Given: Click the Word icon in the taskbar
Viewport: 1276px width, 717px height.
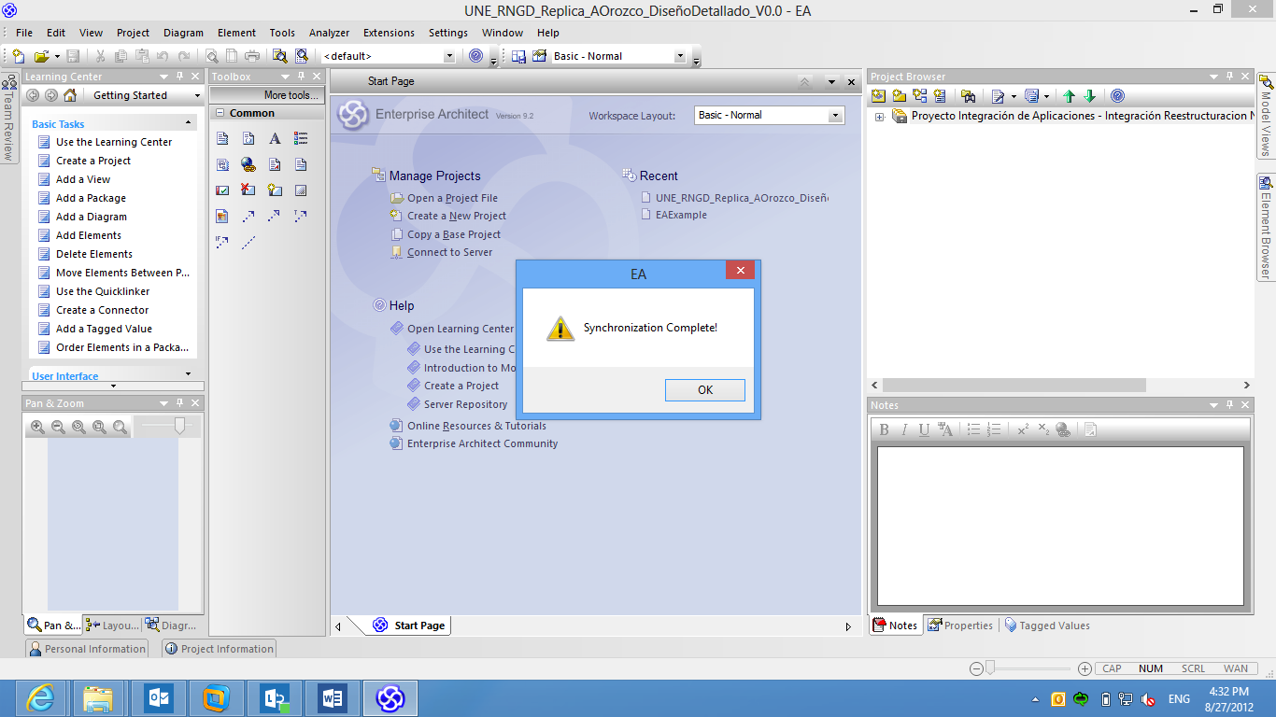Looking at the screenshot, I should tap(332, 697).
